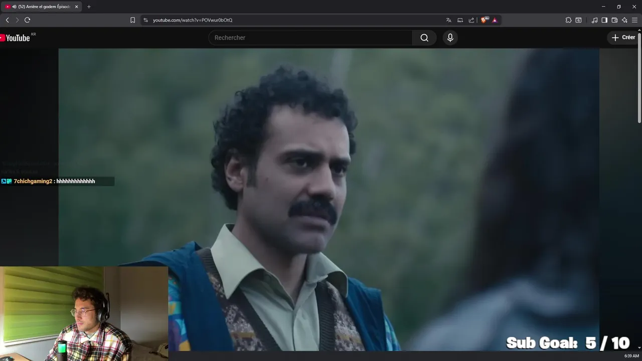This screenshot has width=642, height=361.
Task: Click the Rechercher search field
Action: click(x=310, y=38)
